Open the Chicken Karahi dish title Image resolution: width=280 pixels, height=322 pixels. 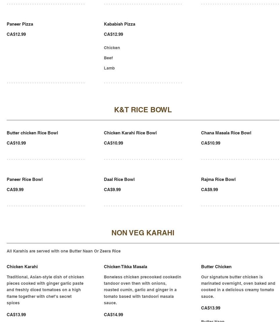point(22,267)
